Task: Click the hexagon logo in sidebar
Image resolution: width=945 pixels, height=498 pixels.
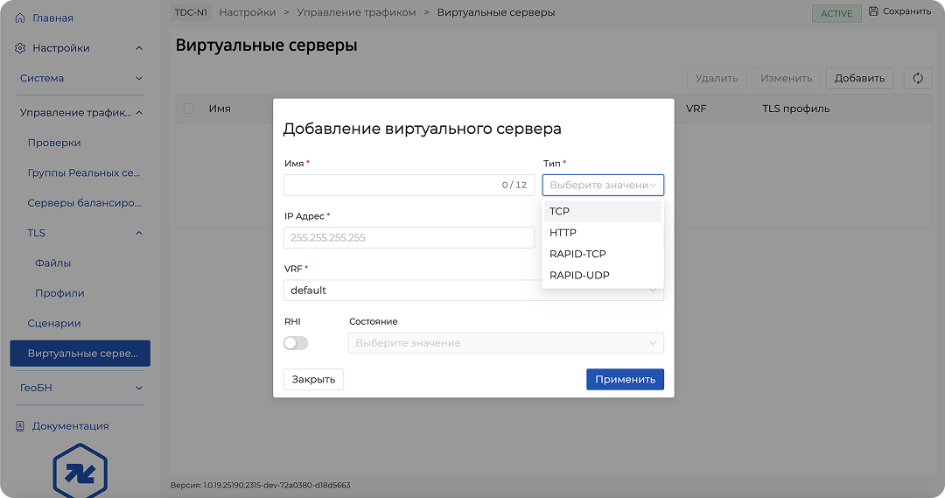Action: tap(80, 473)
